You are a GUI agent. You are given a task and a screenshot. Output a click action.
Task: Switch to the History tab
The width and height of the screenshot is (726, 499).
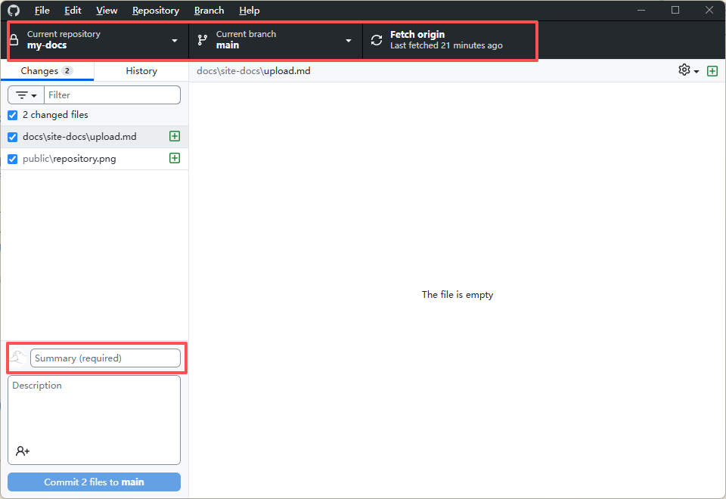[141, 70]
